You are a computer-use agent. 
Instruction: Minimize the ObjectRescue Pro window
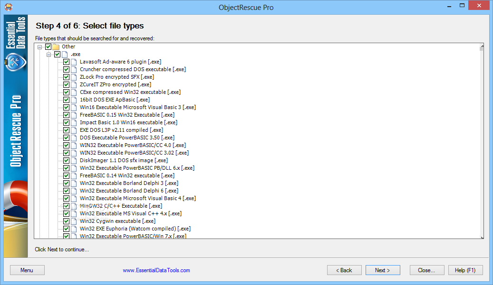(449, 6)
